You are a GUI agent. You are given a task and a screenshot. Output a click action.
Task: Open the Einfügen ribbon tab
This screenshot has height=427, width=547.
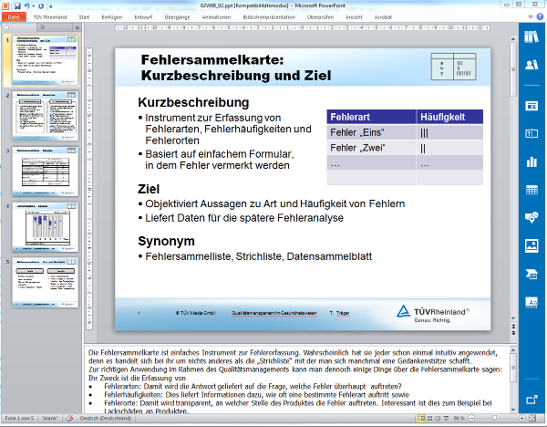(111, 16)
